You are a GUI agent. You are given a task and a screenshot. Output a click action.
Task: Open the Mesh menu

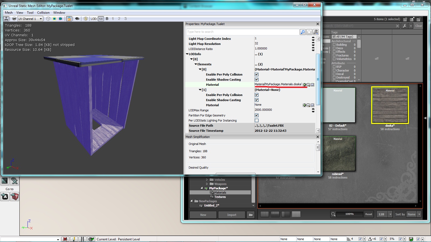click(x=9, y=13)
